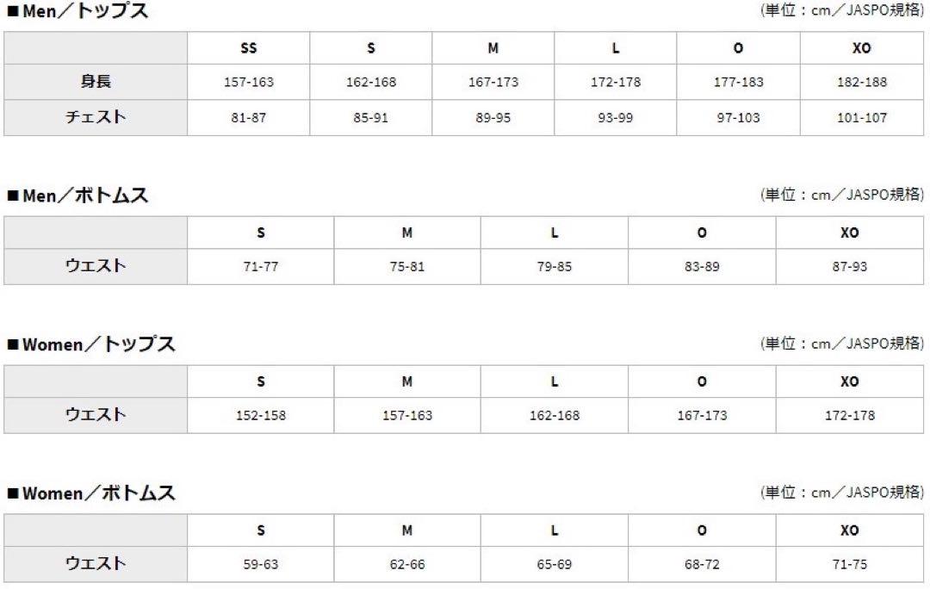Select waist cell 71-75
The width and height of the screenshot is (930, 589).
coord(849,564)
